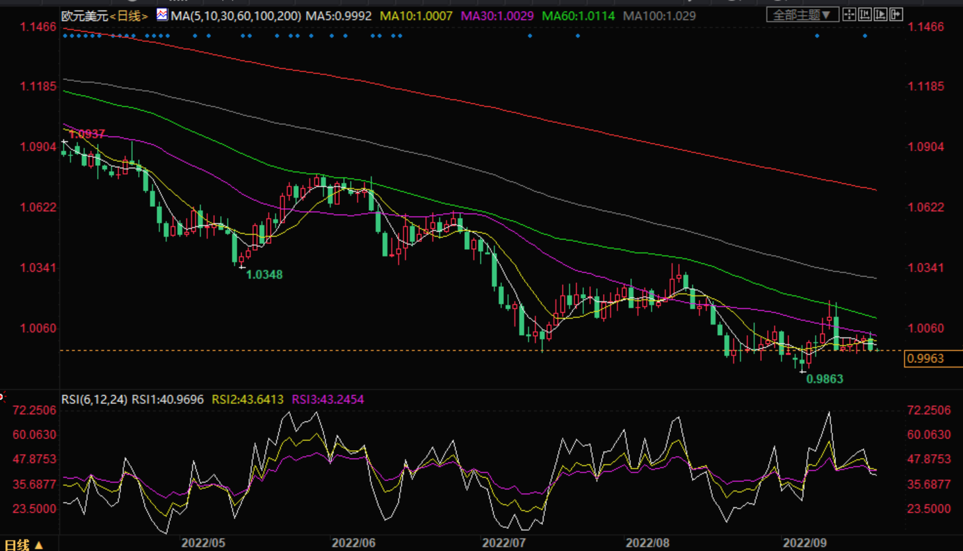Click the left RSI axis 23.5000 label
This screenshot has width=963, height=551.
tap(35, 508)
